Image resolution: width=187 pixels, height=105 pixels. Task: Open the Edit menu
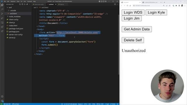[8, 1]
